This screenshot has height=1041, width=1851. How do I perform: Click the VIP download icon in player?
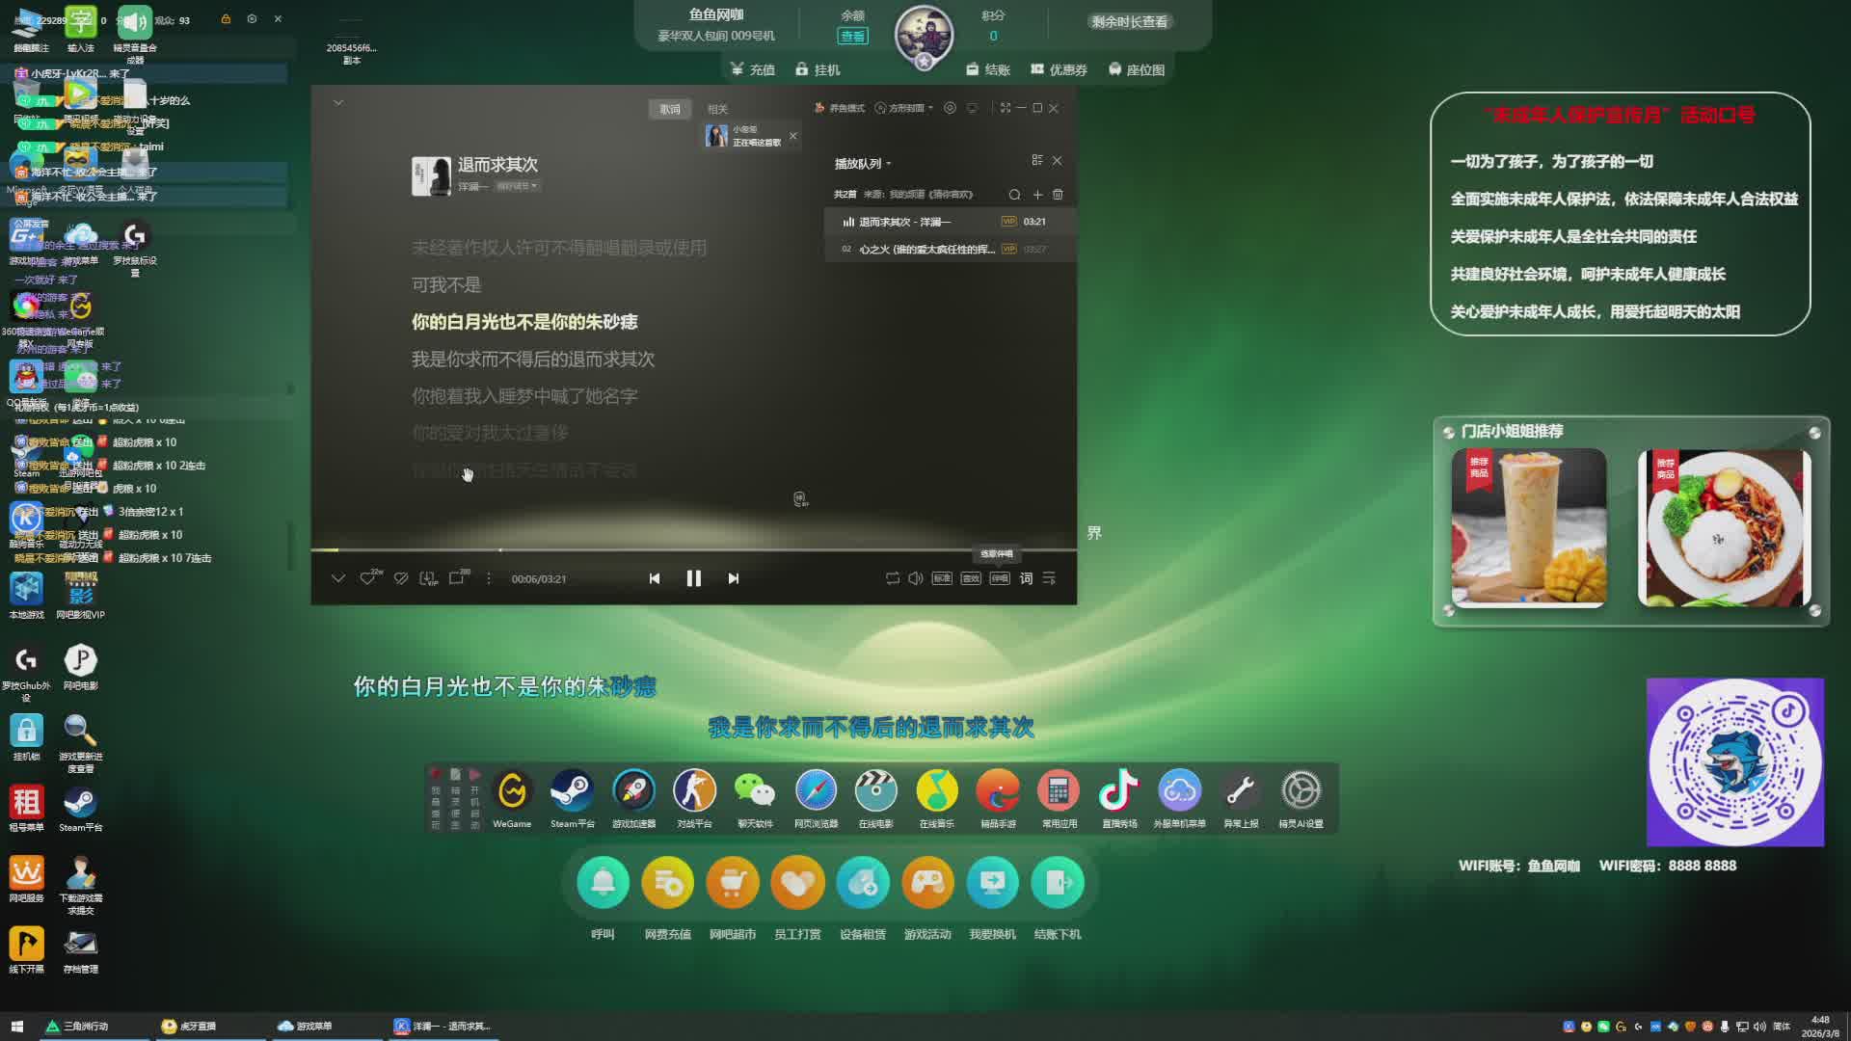pos(427,578)
